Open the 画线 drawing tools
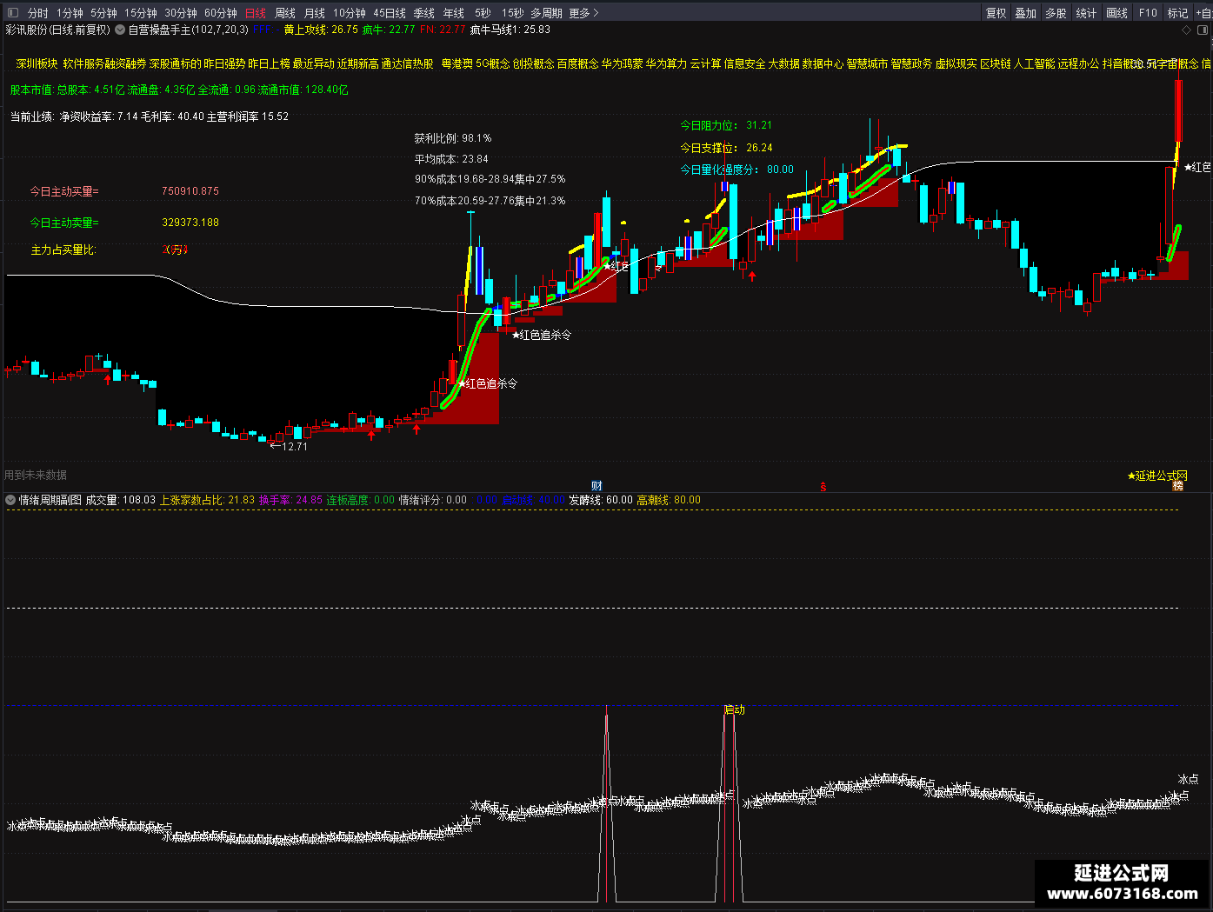The image size is (1213, 912). coord(1117,13)
